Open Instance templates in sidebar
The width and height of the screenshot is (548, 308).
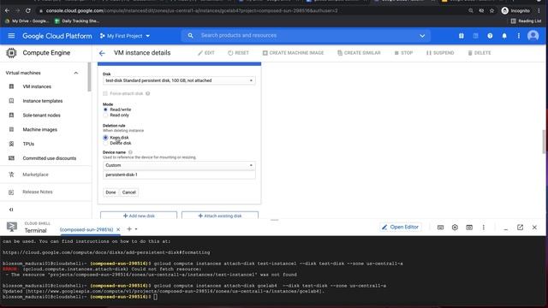pyautogui.click(x=43, y=101)
